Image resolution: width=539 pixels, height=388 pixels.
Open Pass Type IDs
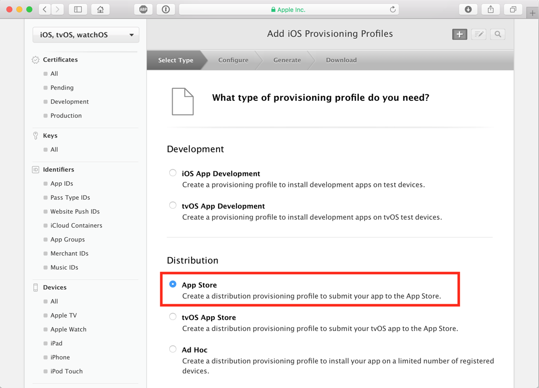coord(70,198)
